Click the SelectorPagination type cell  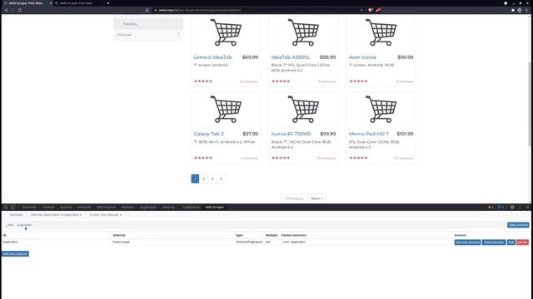(x=249, y=242)
